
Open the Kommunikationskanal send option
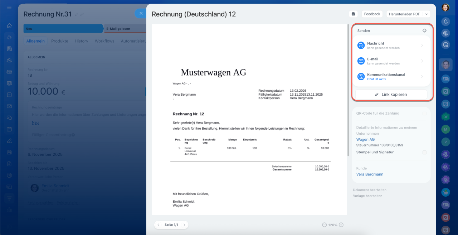tap(392, 77)
